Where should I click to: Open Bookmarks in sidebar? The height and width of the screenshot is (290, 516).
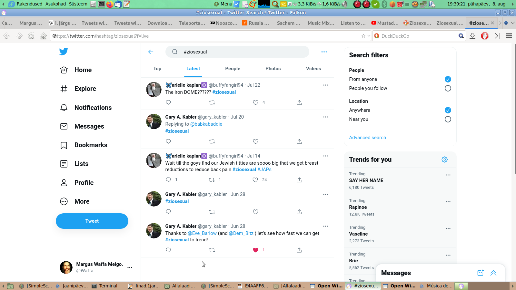(84, 145)
